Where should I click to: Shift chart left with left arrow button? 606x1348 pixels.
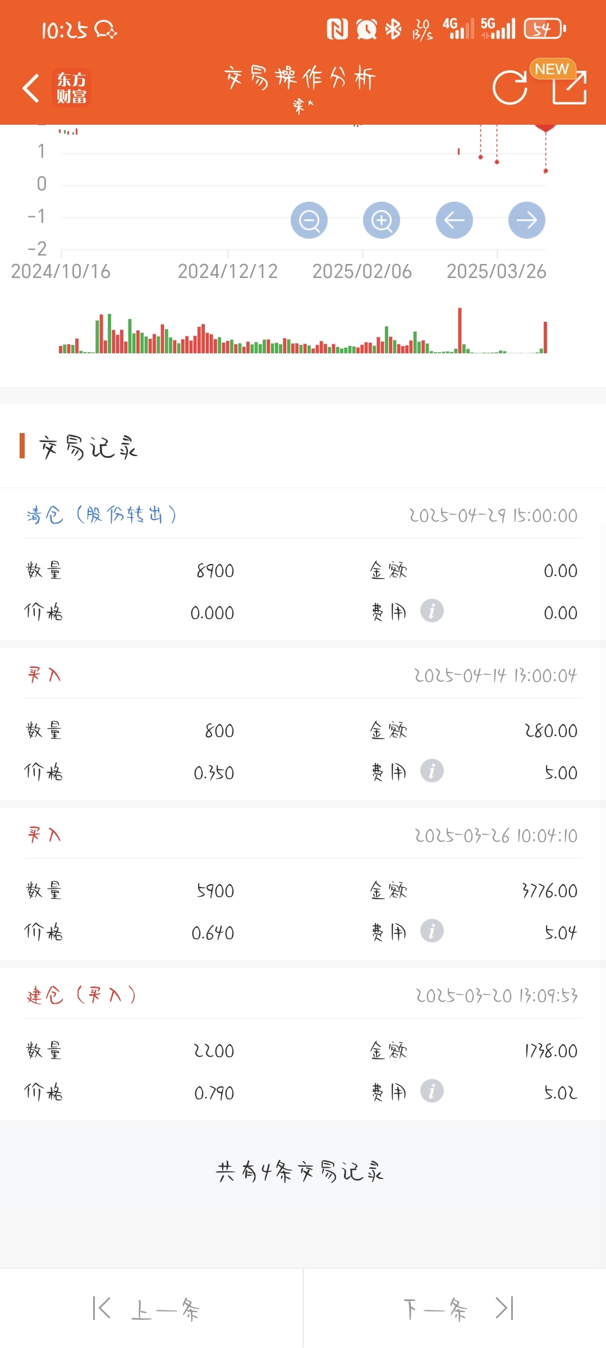click(x=454, y=220)
